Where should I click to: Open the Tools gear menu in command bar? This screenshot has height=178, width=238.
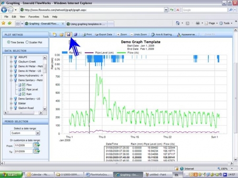(226, 23)
